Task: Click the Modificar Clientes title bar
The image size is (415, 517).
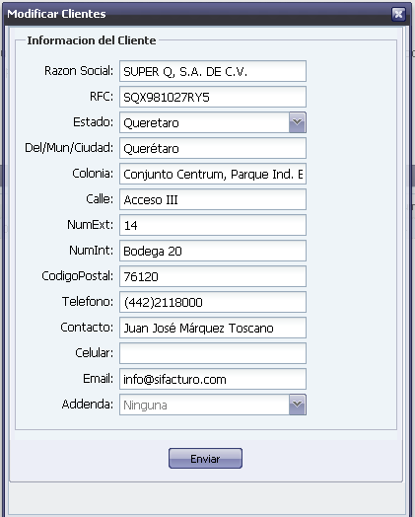Action: click(197, 14)
